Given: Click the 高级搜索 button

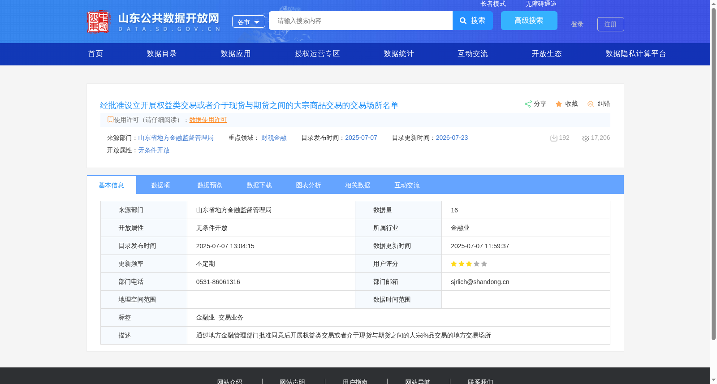Looking at the screenshot, I should click(529, 21).
